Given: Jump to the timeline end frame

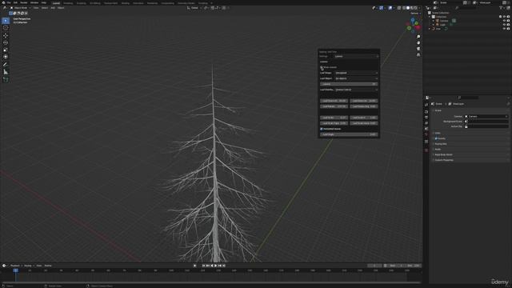Looking at the screenshot, I should (224, 266).
